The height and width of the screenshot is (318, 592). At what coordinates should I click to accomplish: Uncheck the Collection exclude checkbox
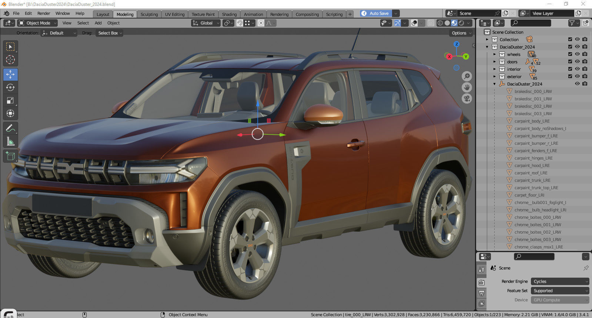click(x=570, y=39)
